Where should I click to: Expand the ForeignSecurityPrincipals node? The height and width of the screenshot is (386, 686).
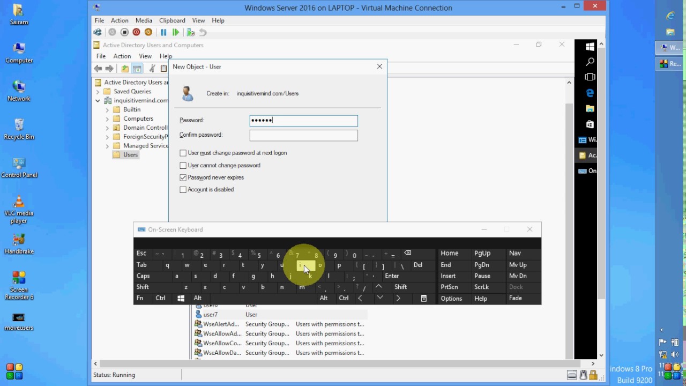coord(107,137)
